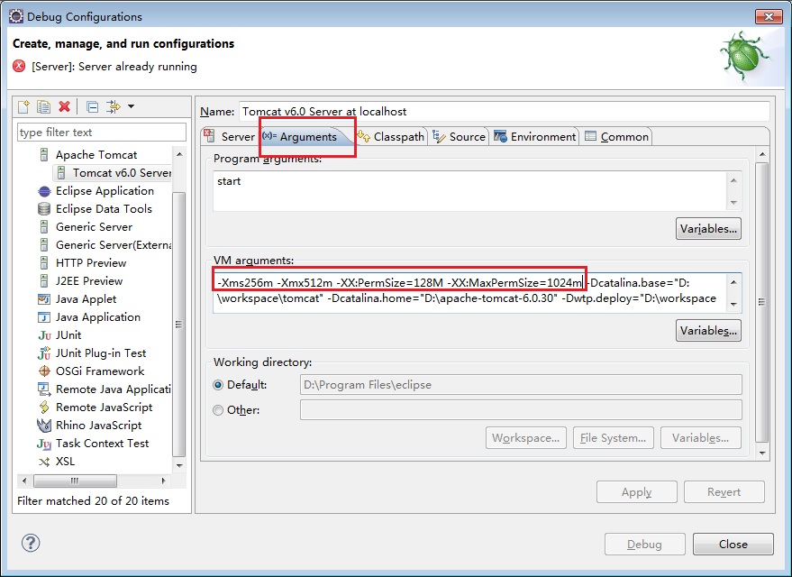The height and width of the screenshot is (577, 792).
Task: Click the configuration tree vertical scrollbar thumb
Action: point(178,325)
